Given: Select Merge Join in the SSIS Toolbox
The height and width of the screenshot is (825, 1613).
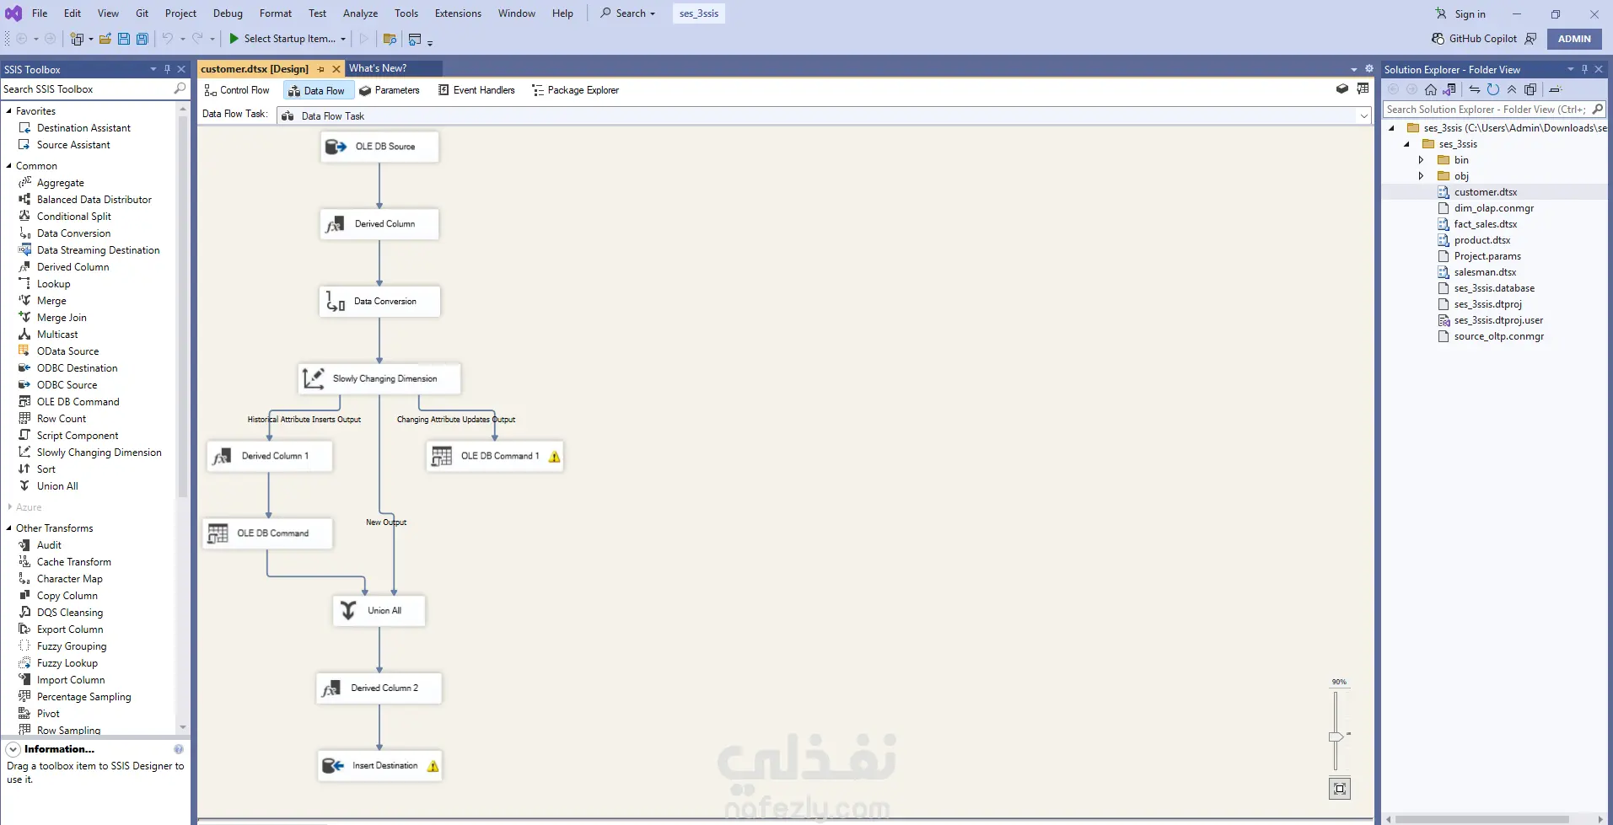Looking at the screenshot, I should (62, 318).
